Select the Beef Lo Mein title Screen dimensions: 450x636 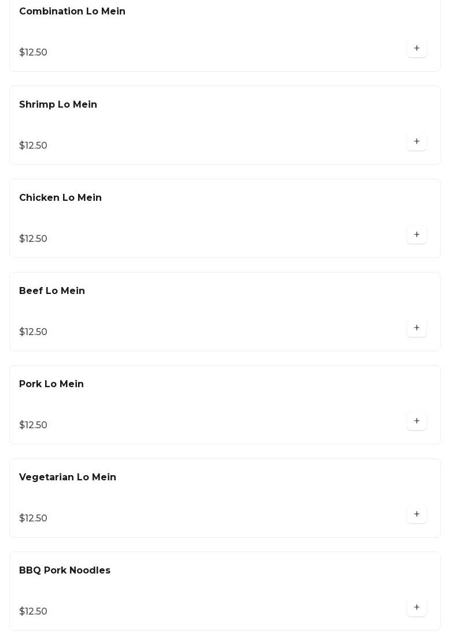[52, 291]
